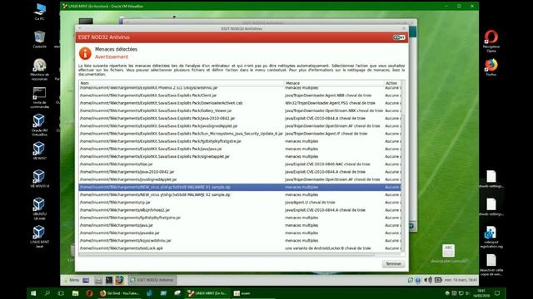The height and width of the screenshot is (299, 533).
Task: Select the Sun_Microsystems_Java_Security_Update_6.jar row
Action: point(240,134)
